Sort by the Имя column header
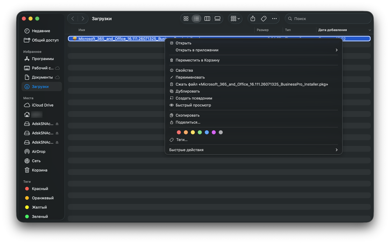This screenshot has width=390, height=244. tap(82, 30)
